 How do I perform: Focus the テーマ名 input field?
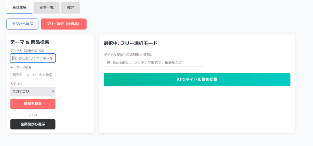33,58
